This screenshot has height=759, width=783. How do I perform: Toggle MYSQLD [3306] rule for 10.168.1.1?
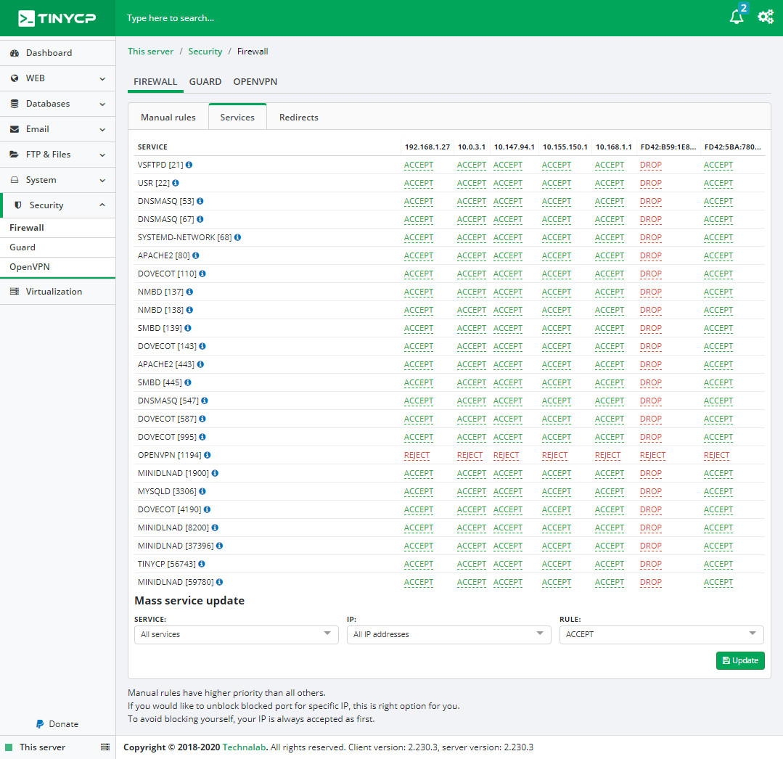click(610, 492)
